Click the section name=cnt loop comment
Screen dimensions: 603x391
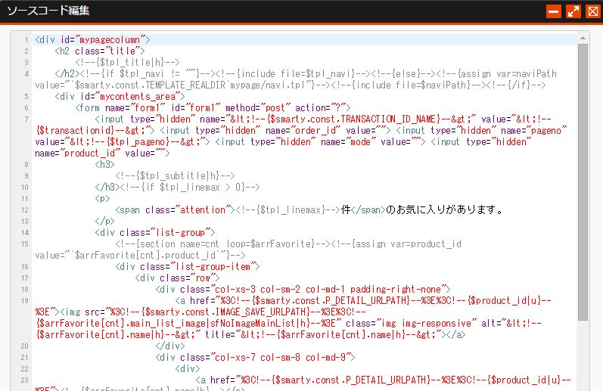click(222, 244)
